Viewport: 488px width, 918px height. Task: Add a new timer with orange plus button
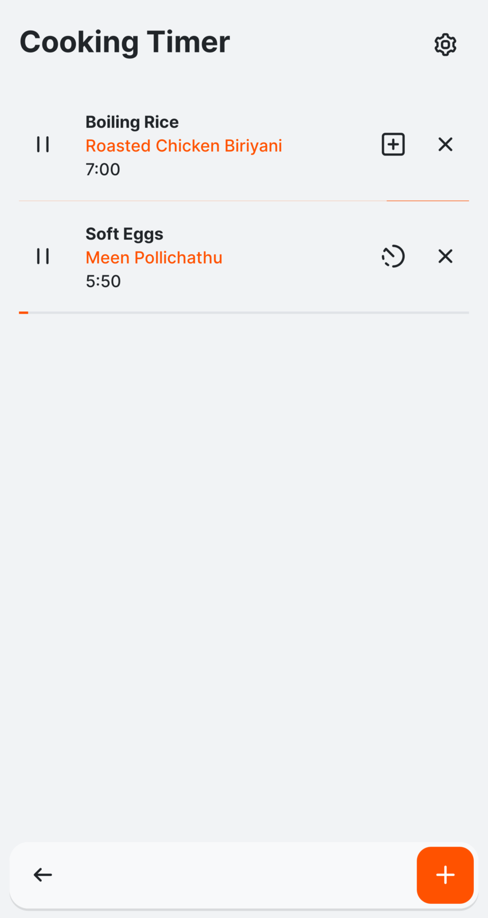click(x=445, y=875)
